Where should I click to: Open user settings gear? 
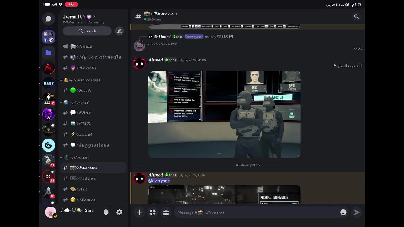[x=119, y=212]
